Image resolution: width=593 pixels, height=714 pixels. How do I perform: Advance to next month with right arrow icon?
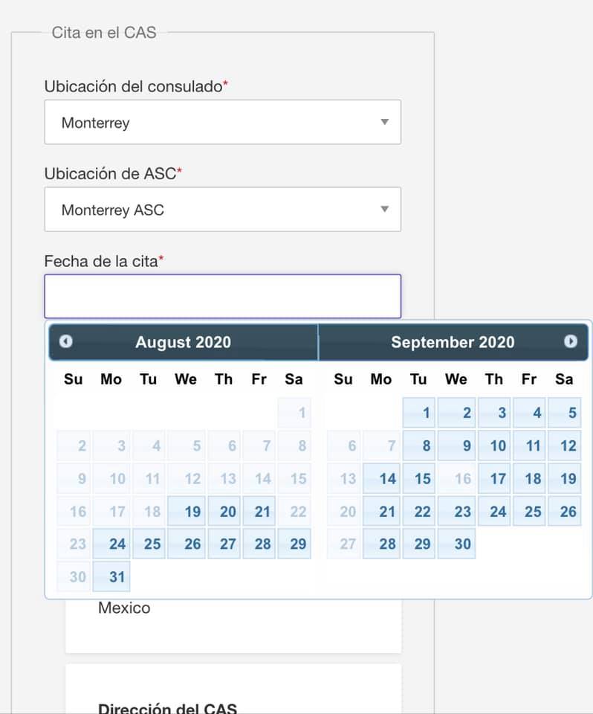pyautogui.click(x=570, y=341)
